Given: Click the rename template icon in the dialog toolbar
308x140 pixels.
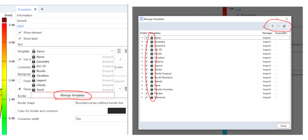Looking at the screenshot, I should [x=278, y=26].
